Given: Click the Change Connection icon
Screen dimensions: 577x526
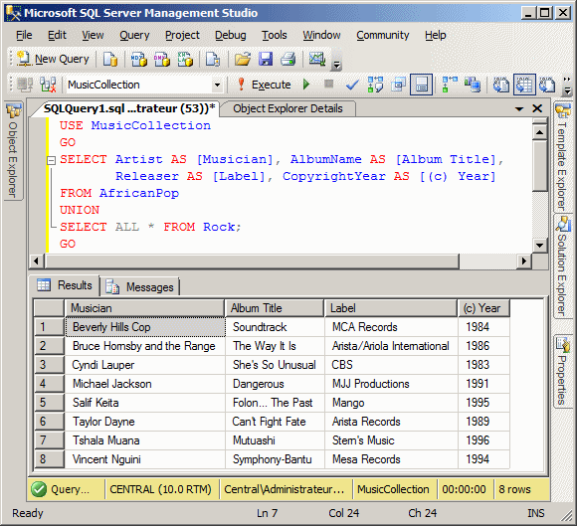Looking at the screenshot, I should point(48,85).
